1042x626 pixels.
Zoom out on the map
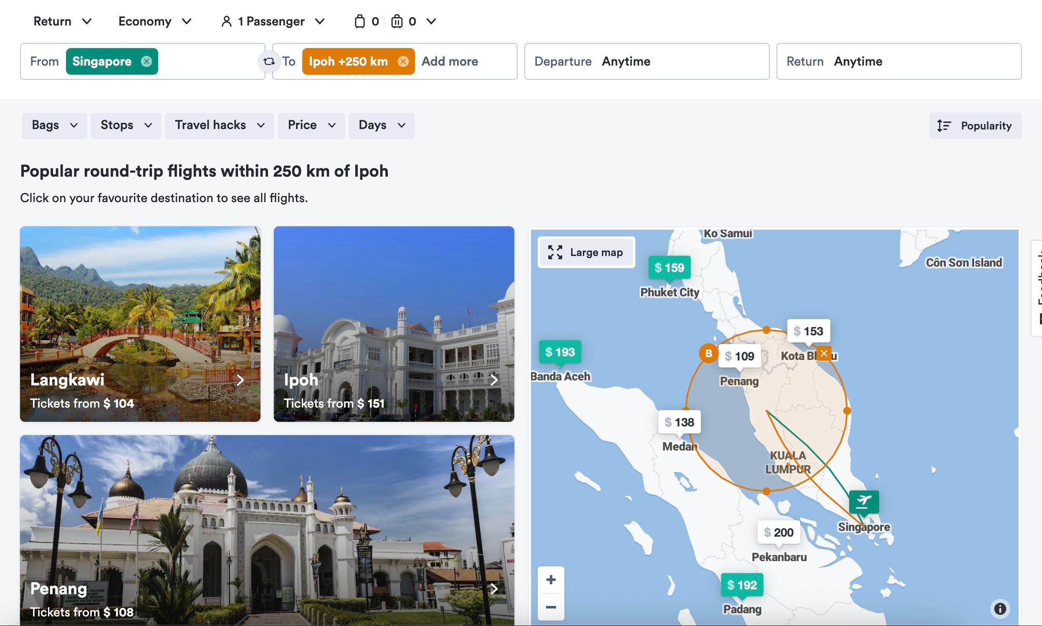551,607
